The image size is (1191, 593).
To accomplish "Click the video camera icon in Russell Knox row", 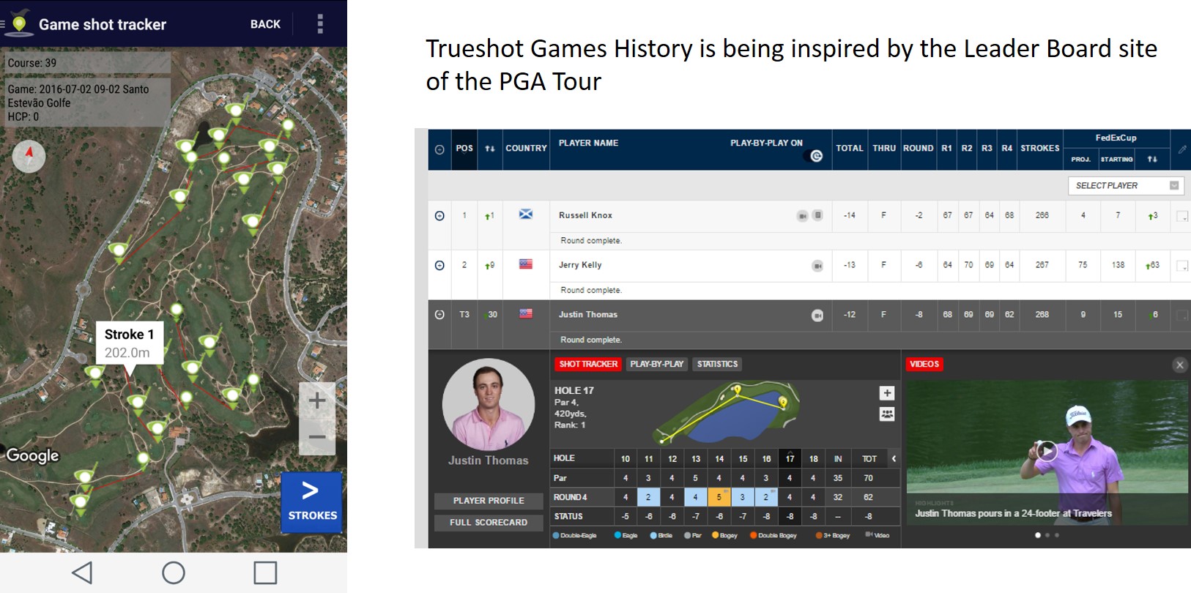I will point(803,216).
